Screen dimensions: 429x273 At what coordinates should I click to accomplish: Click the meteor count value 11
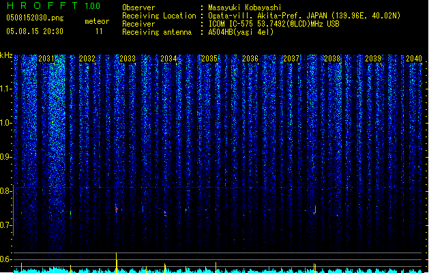[99, 31]
